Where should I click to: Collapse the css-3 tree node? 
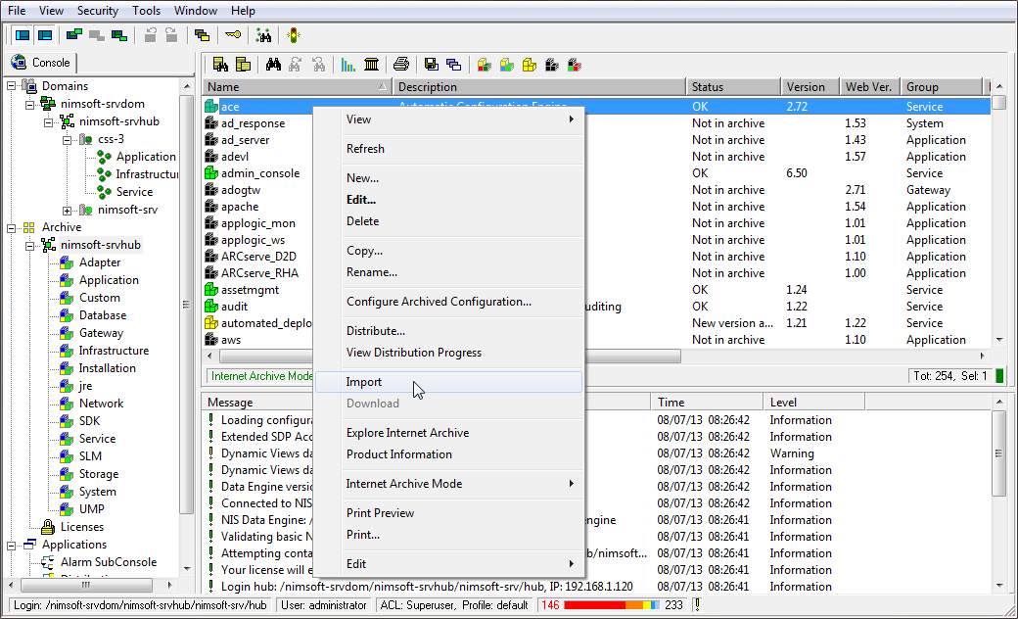67,140
